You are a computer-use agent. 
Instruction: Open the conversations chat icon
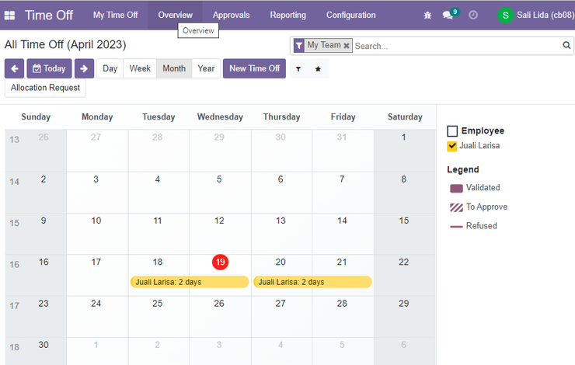448,15
